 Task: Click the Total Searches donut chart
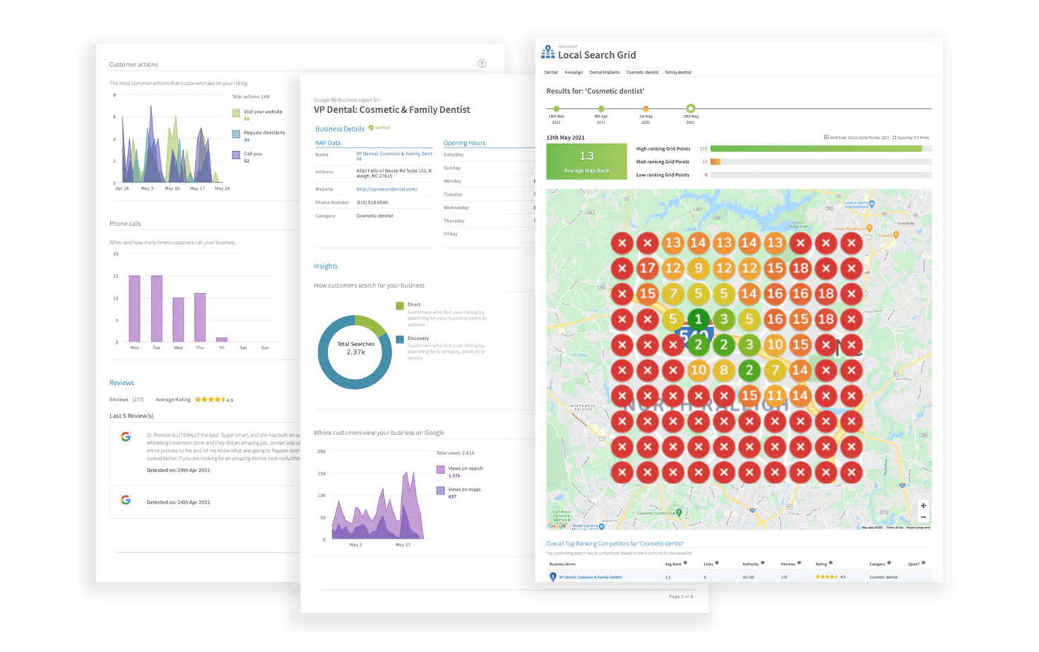(355, 352)
